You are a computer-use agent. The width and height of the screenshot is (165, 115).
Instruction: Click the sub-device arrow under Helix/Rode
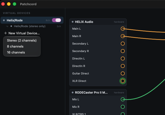[x=7, y=26]
